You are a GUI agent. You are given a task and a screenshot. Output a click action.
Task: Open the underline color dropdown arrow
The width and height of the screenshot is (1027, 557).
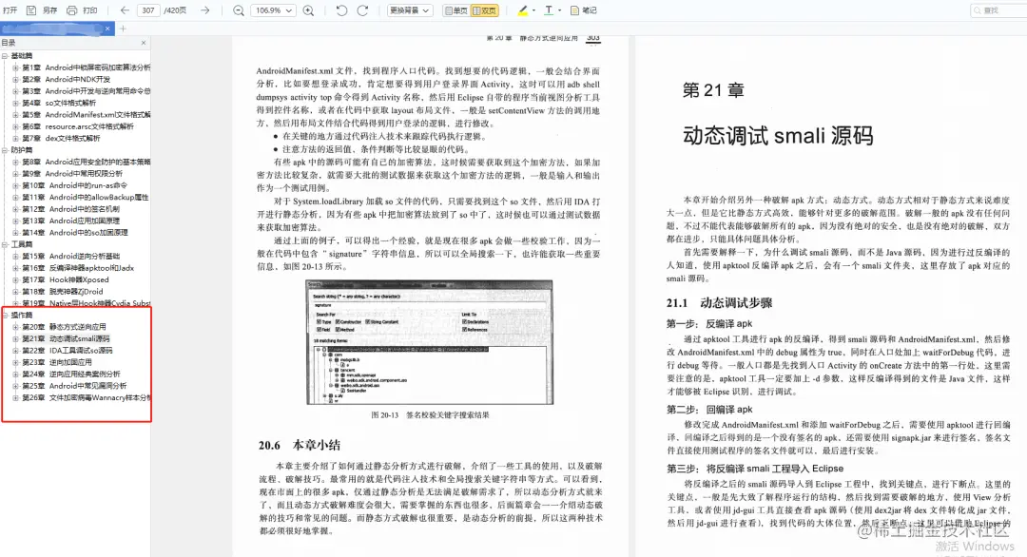pos(559,10)
